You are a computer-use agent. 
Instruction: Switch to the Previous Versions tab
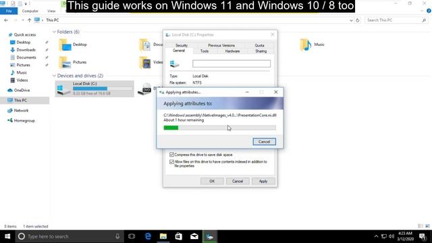(x=221, y=45)
